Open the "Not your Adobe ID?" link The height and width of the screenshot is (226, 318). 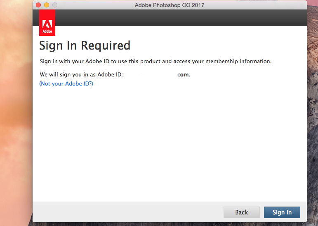[66, 83]
